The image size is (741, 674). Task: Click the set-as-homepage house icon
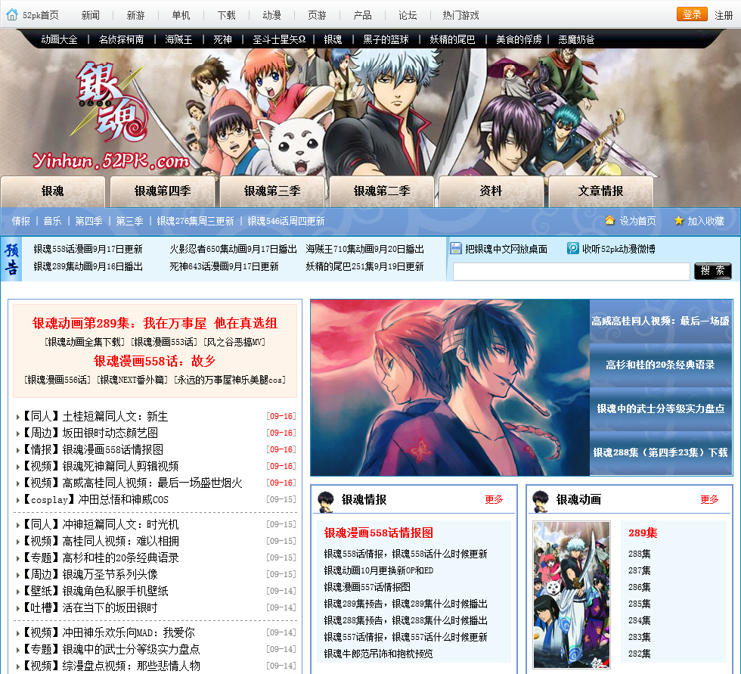click(x=609, y=220)
